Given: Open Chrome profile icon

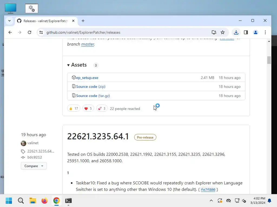Looking at the screenshot, I should coord(255,32).
